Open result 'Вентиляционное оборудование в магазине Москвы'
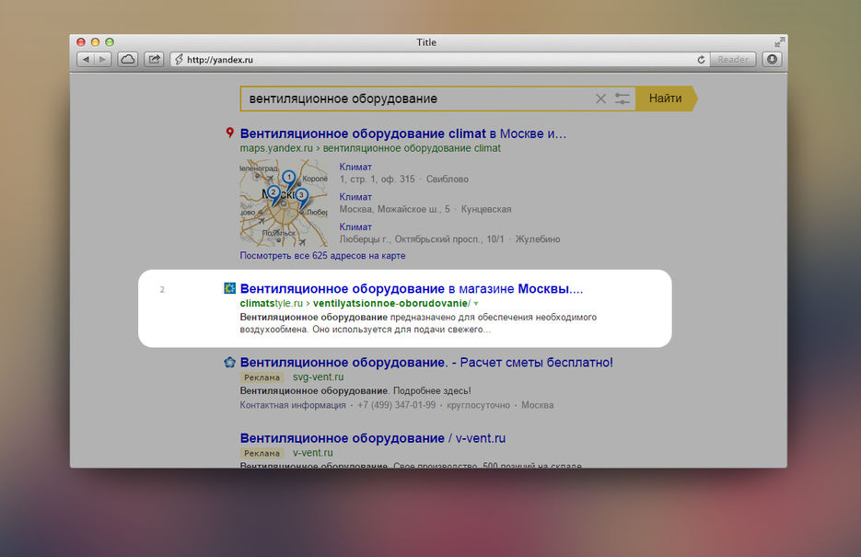 click(x=412, y=289)
